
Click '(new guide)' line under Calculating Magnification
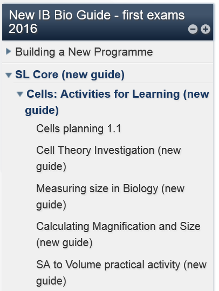click(x=64, y=242)
